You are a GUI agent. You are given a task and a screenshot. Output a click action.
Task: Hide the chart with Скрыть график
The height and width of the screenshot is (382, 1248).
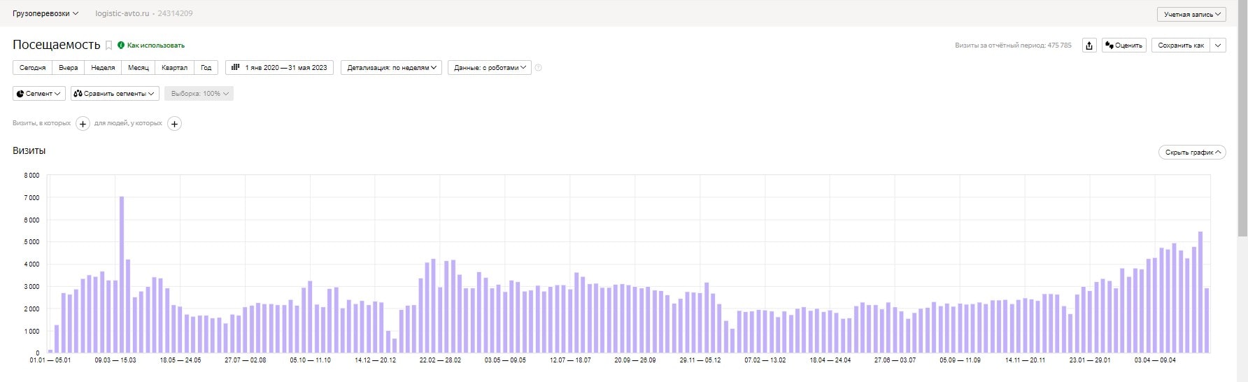pos(1192,153)
